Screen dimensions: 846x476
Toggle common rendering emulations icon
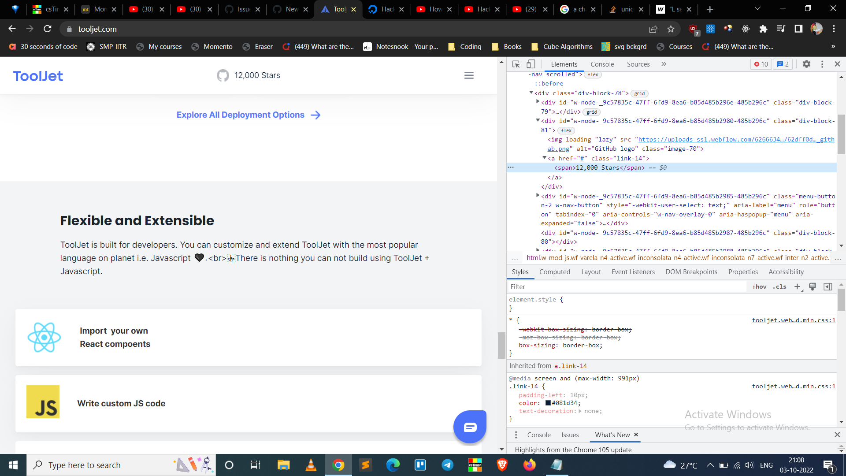pyautogui.click(x=813, y=286)
